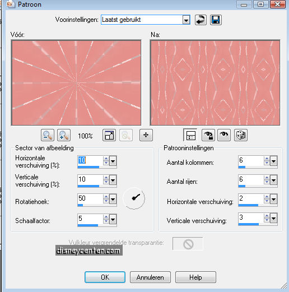The image size is (289, 292).
Task: Click the navigate pan arrows icon
Action: pyautogui.click(x=146, y=135)
